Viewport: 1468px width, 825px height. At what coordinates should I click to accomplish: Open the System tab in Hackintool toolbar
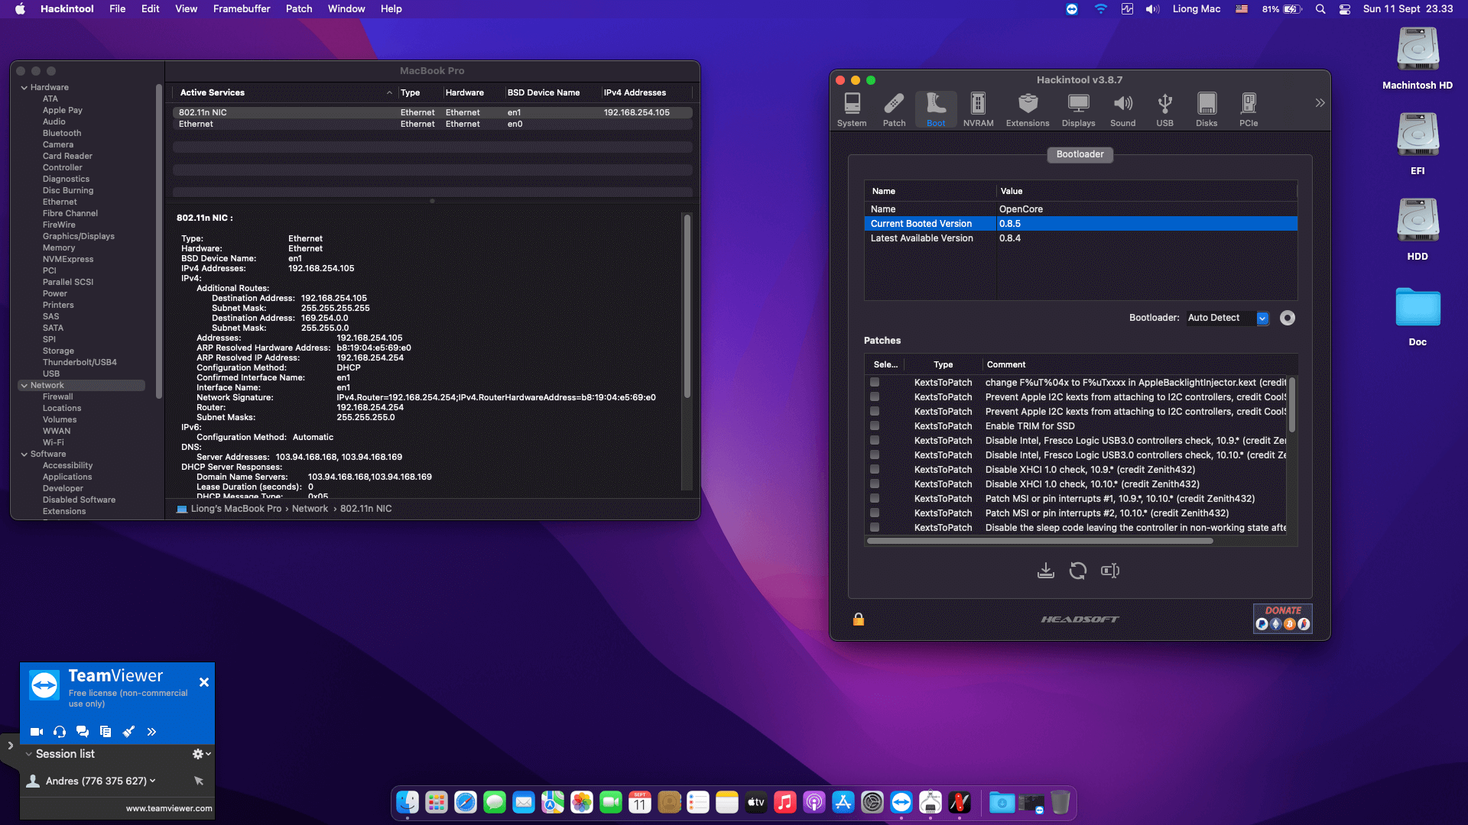852,109
